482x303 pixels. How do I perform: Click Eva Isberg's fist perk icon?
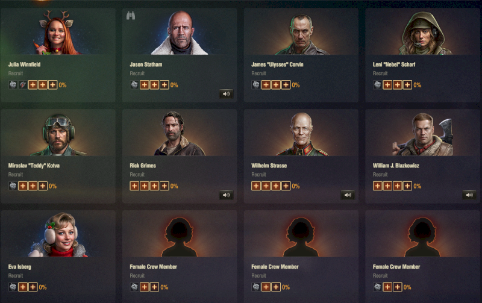[x=13, y=287]
